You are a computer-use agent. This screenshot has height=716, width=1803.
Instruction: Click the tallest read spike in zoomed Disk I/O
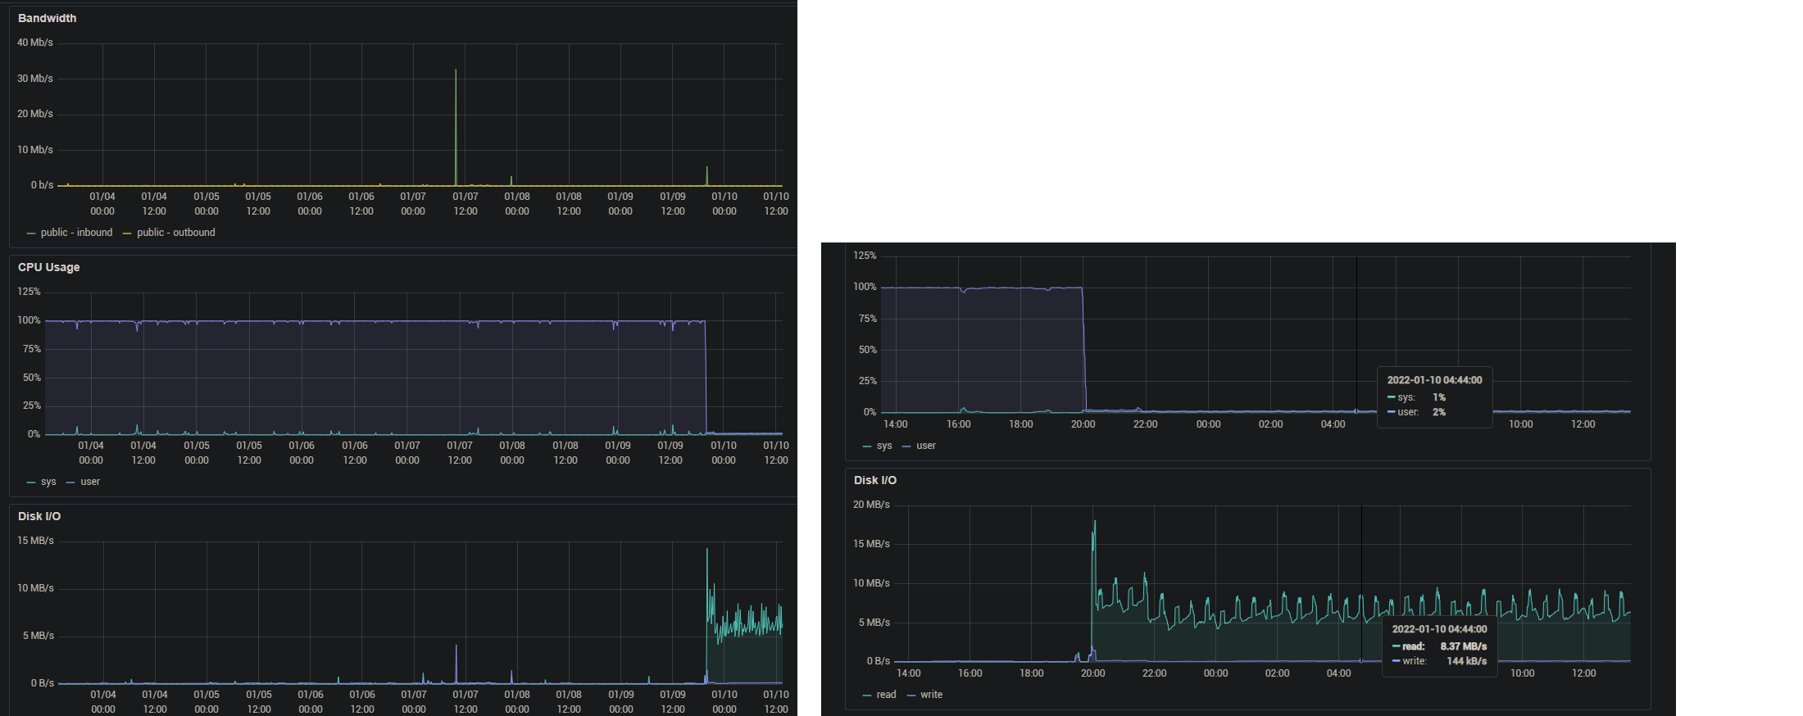pyautogui.click(x=1095, y=523)
